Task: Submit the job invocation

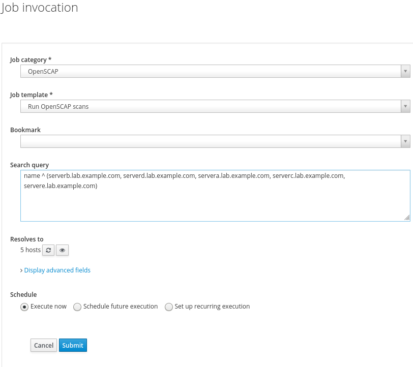Action: tap(73, 345)
